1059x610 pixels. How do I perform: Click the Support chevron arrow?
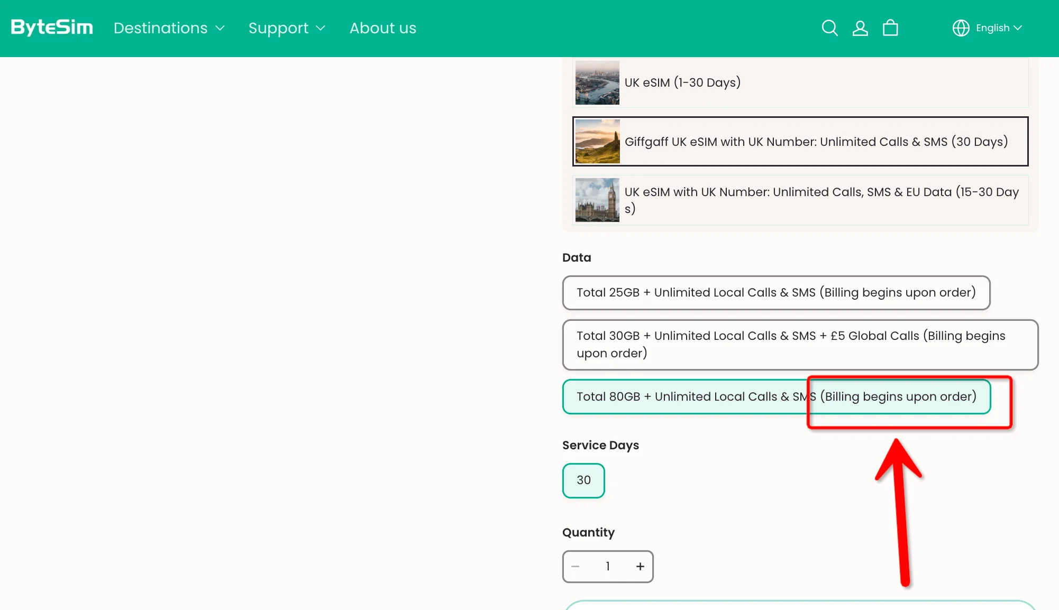pos(320,28)
